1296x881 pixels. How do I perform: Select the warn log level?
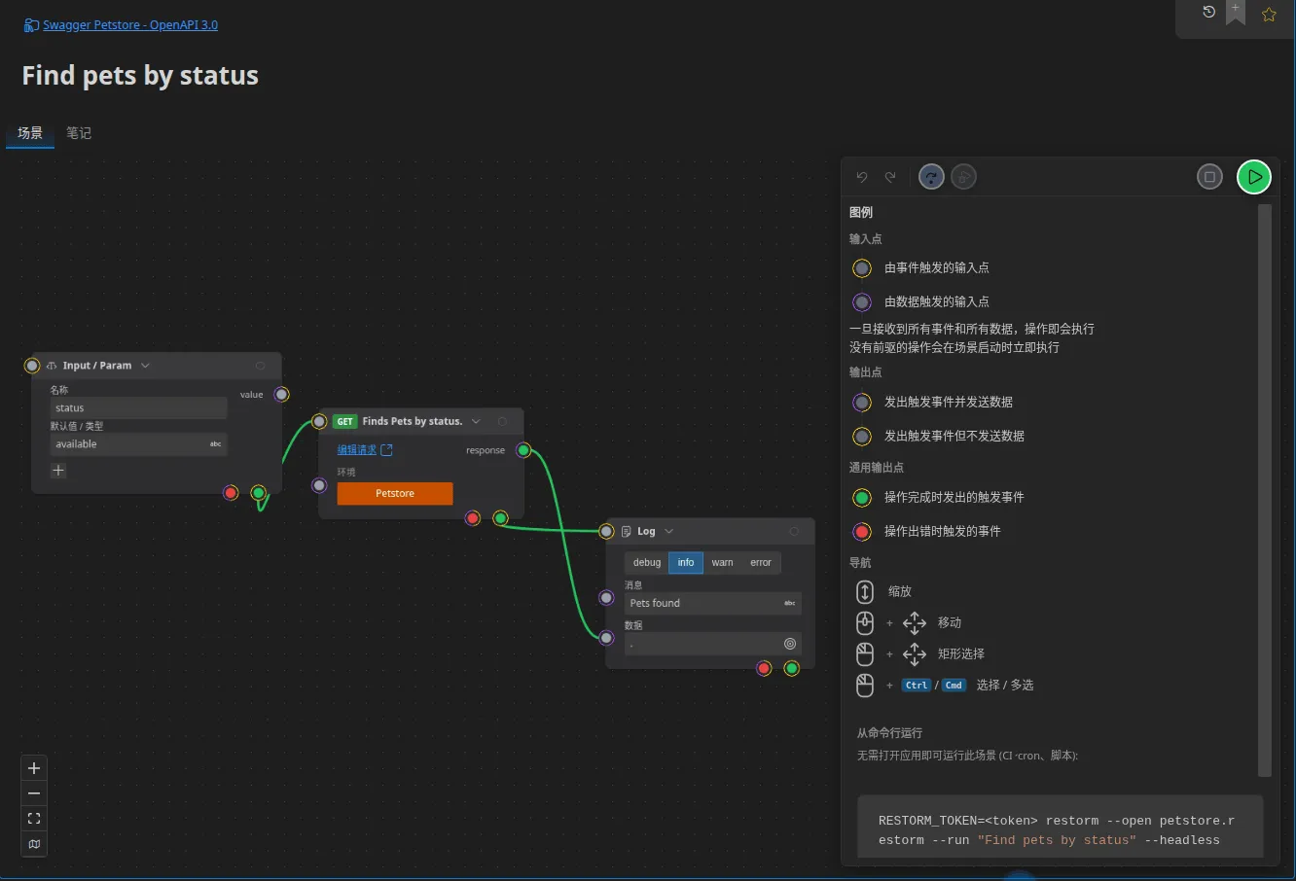pyautogui.click(x=722, y=562)
